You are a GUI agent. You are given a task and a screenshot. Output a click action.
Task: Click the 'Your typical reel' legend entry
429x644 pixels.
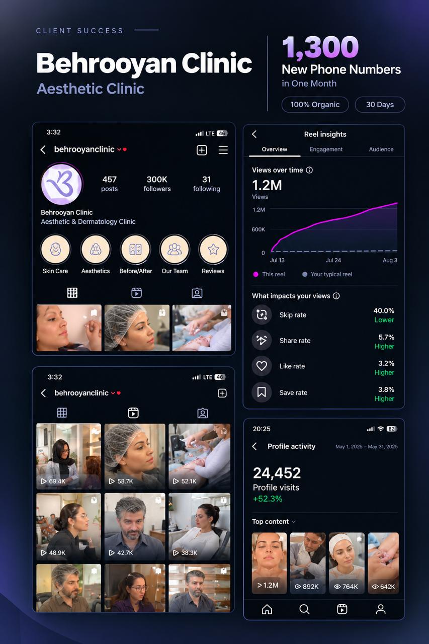click(x=327, y=274)
